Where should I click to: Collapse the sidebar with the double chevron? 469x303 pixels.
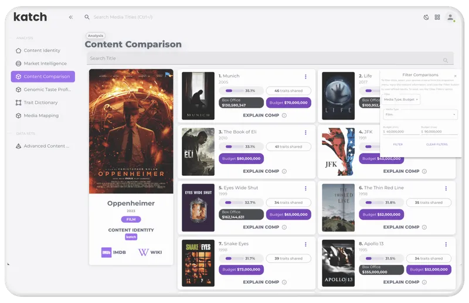tap(71, 17)
